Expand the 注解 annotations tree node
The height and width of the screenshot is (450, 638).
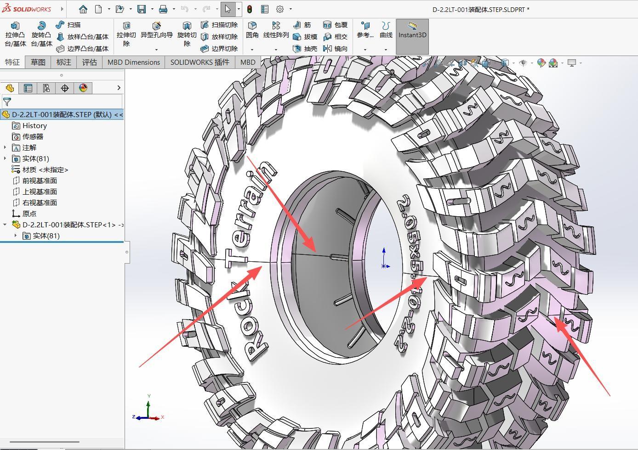5,147
